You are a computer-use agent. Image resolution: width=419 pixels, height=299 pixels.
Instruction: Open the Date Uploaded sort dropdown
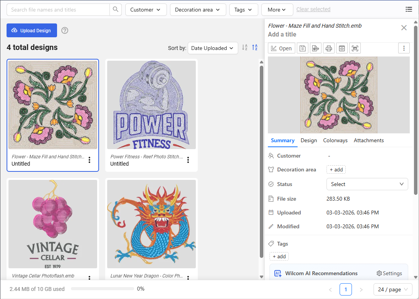[213, 48]
